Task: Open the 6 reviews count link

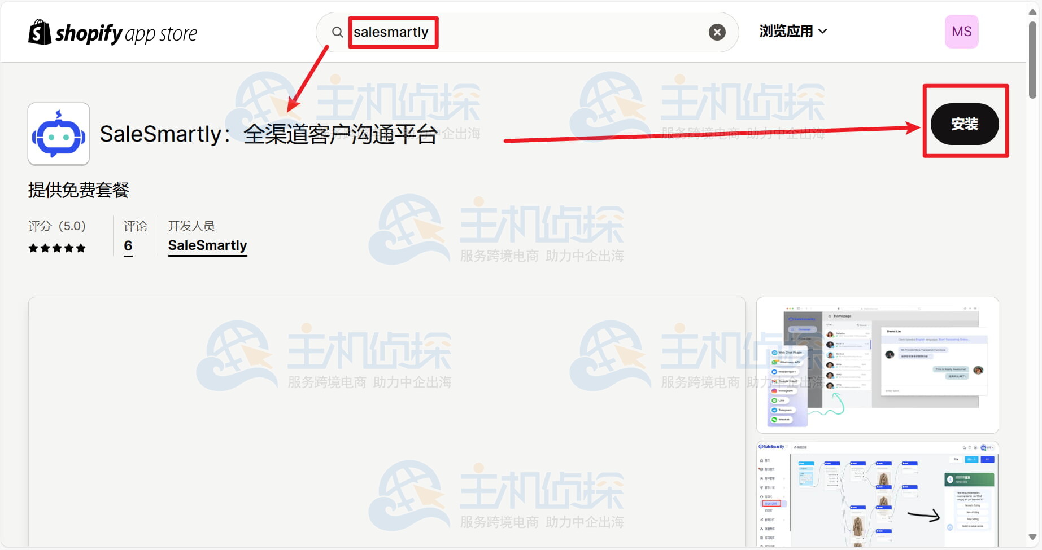Action: [x=128, y=246]
